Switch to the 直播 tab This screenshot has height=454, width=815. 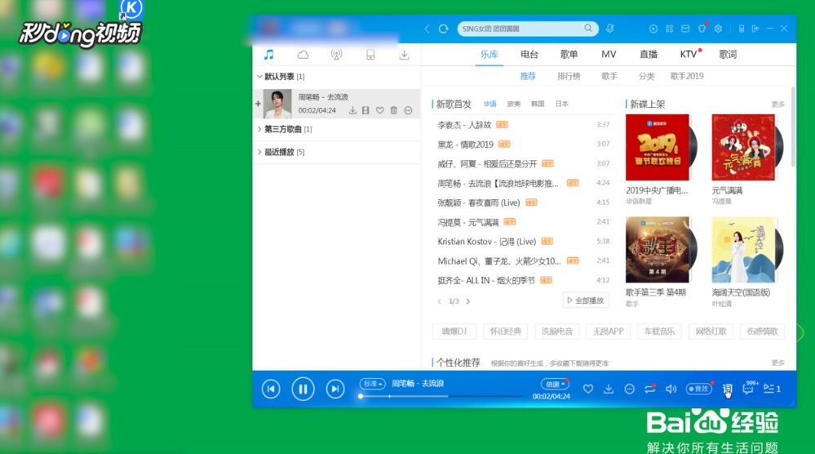648,54
